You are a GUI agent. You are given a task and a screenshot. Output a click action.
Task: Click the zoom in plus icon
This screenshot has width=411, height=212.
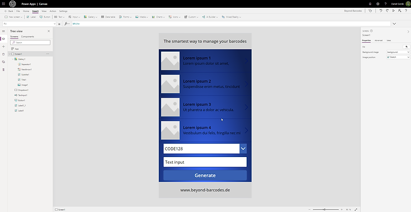point(342,209)
